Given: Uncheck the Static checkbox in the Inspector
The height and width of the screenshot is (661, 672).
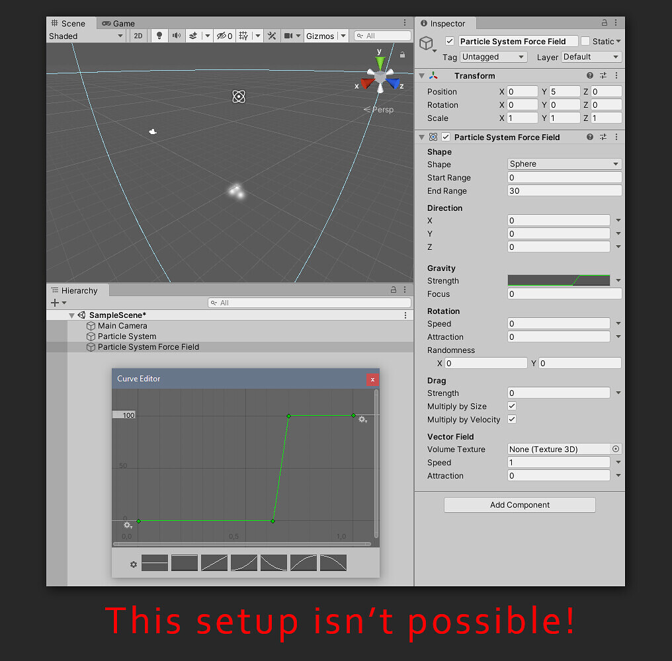Looking at the screenshot, I should [585, 40].
